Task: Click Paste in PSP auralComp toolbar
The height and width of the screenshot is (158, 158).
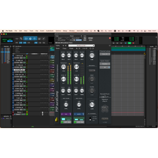Action: [x=71, y=48]
